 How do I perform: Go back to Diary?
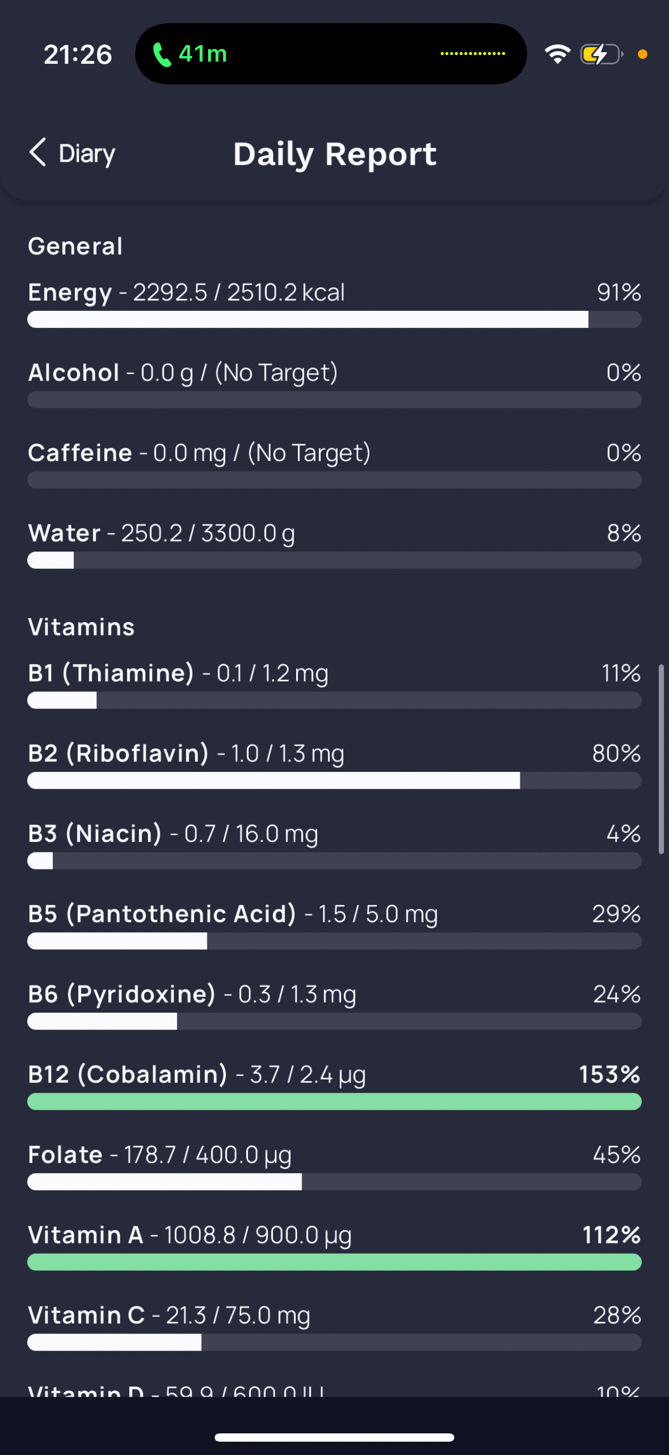(x=72, y=153)
